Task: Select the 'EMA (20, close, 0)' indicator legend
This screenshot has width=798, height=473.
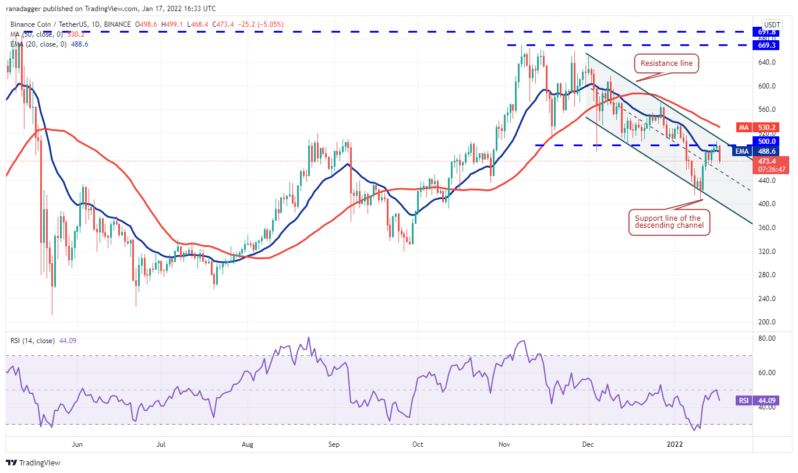Action: 38,44
